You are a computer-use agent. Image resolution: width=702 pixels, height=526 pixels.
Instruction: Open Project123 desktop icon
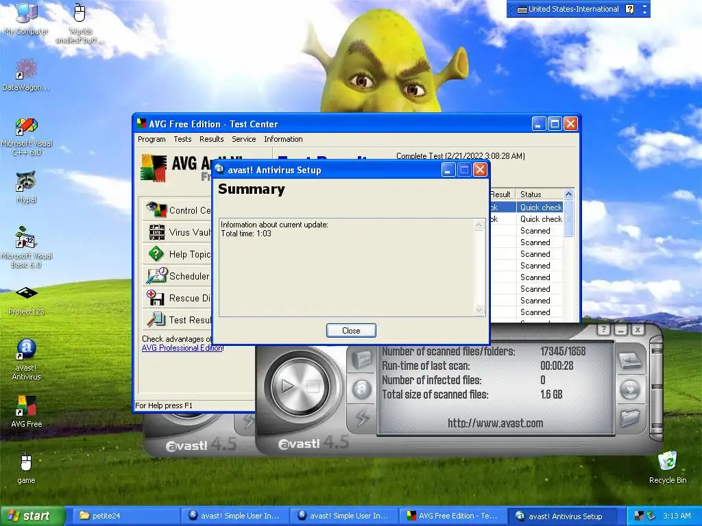click(27, 301)
